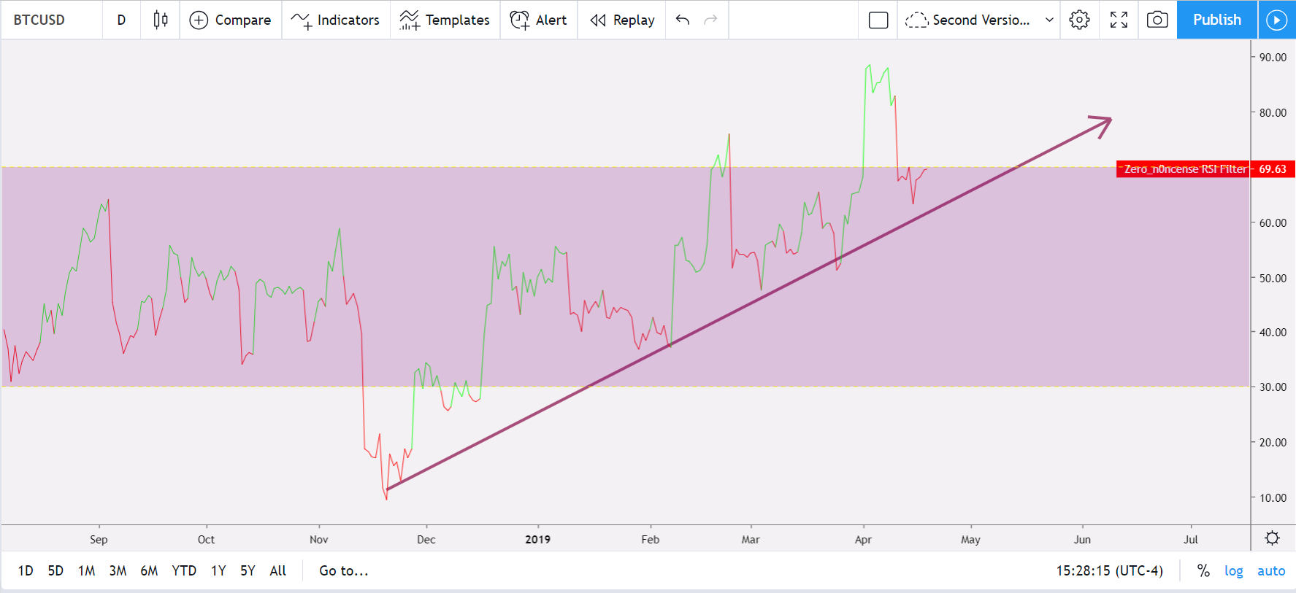Toggle percent scale mode
The height and width of the screenshot is (593, 1296).
[x=1203, y=570]
